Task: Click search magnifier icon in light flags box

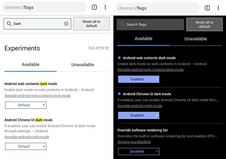Action: 9,23
